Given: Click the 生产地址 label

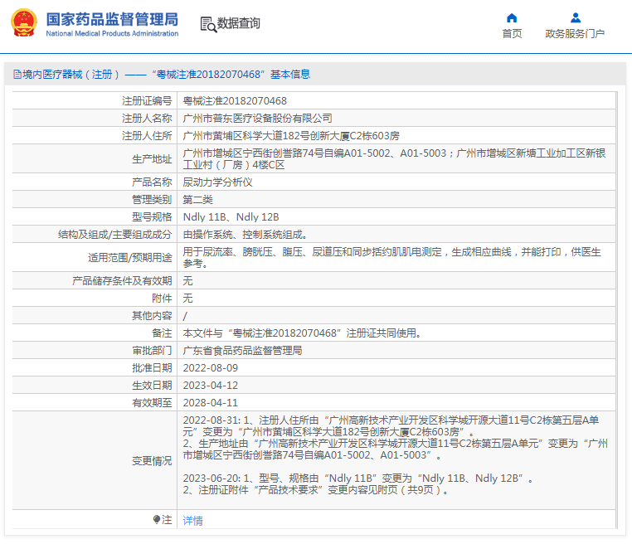Looking at the screenshot, I should (152, 159).
